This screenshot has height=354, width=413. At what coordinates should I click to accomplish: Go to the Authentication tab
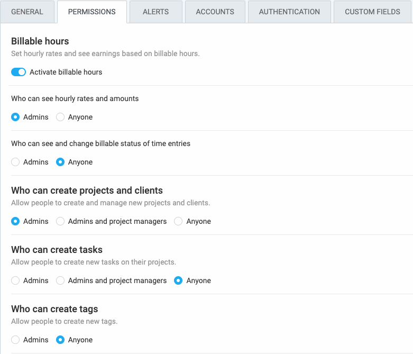tap(289, 12)
